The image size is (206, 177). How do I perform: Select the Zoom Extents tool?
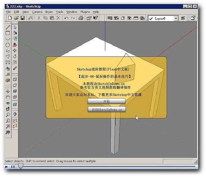8,127
